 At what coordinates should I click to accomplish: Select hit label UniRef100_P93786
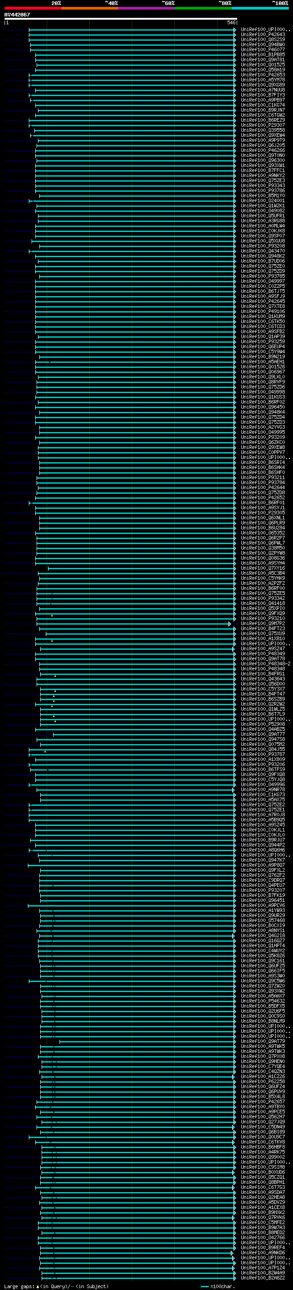(x=263, y=190)
